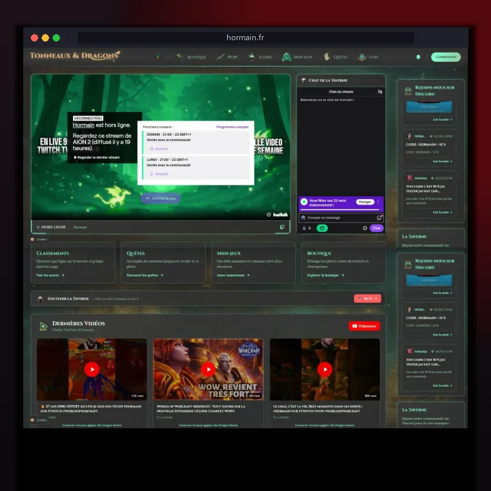Follow the Voir les scores link
The image size is (491, 491).
[50, 275]
